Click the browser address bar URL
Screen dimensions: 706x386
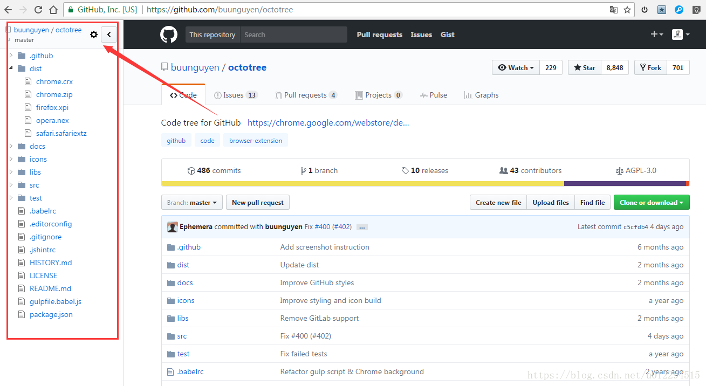click(x=221, y=10)
